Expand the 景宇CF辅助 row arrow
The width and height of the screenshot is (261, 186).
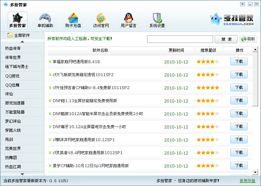tap(50, 166)
